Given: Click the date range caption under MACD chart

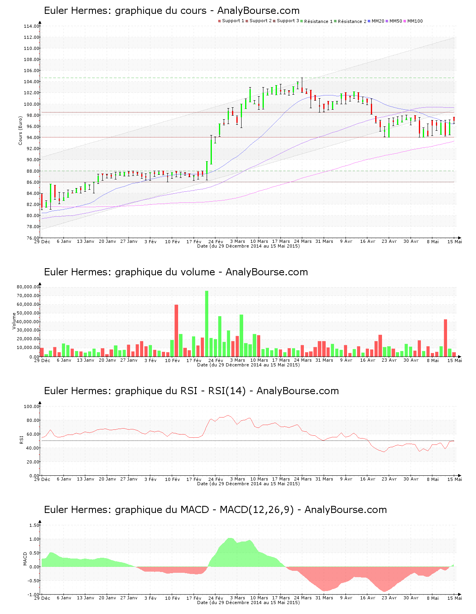Looking at the screenshot, I should coord(248,603).
